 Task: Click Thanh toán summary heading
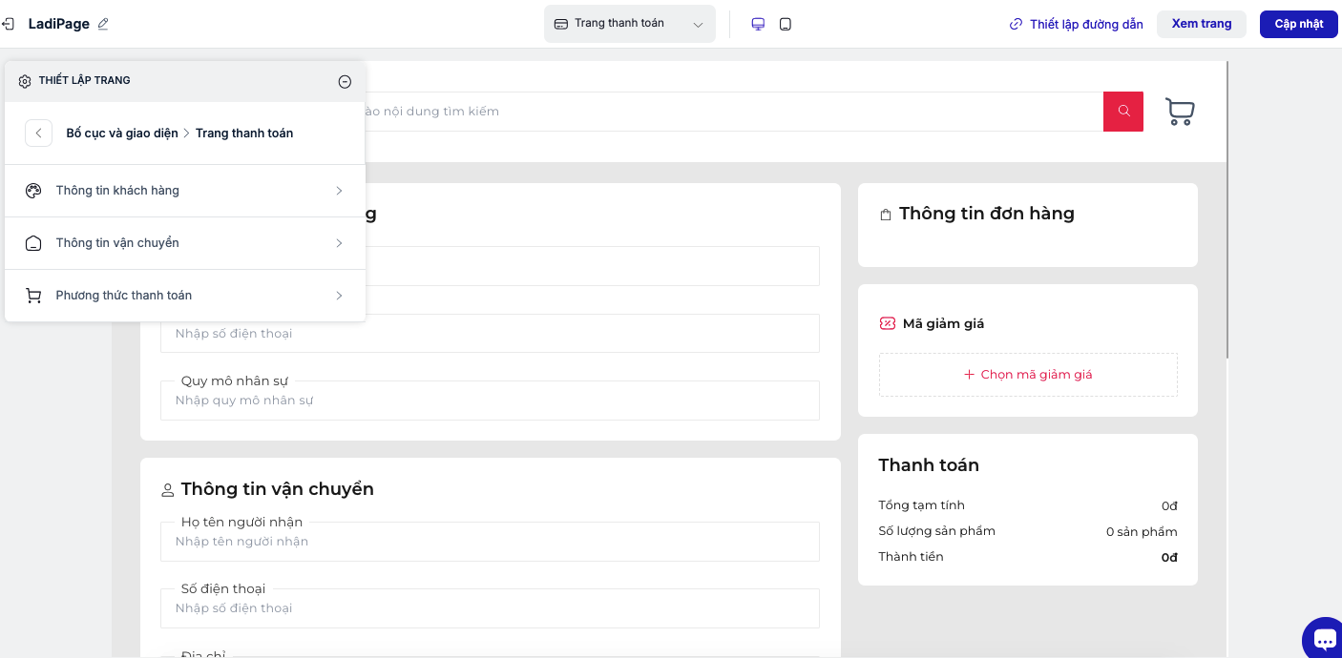(929, 465)
